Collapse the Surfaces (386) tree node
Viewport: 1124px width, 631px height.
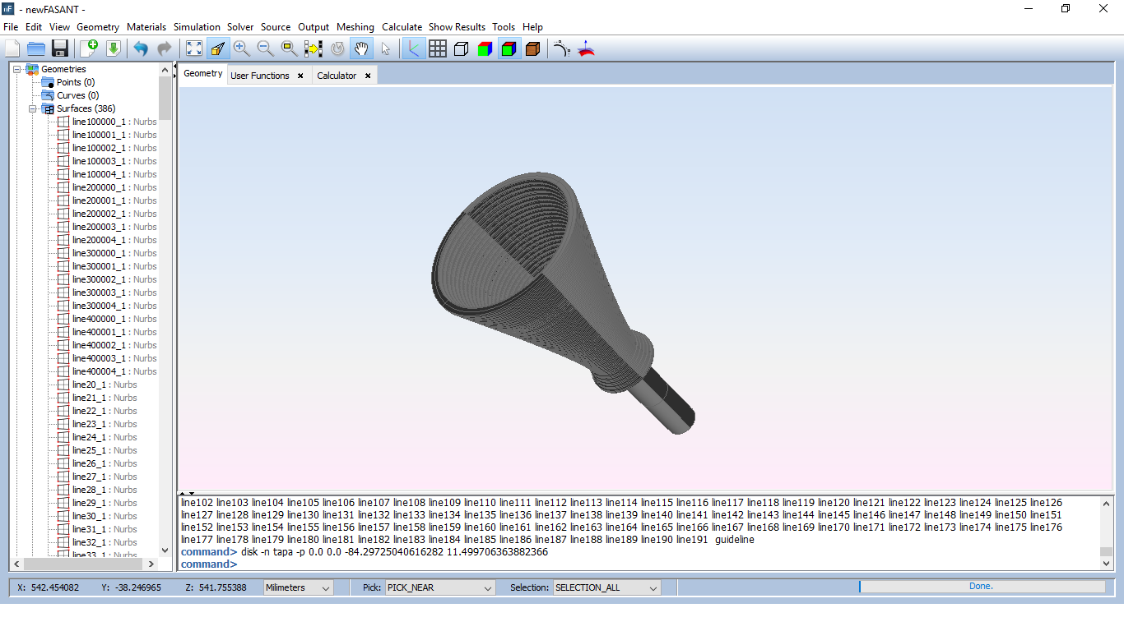pyautogui.click(x=33, y=108)
